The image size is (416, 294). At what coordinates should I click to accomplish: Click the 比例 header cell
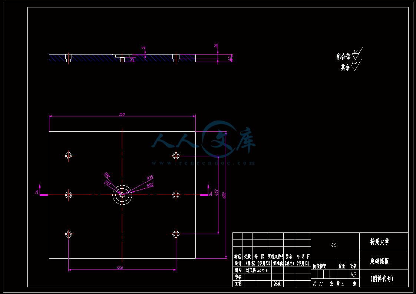point(353,266)
